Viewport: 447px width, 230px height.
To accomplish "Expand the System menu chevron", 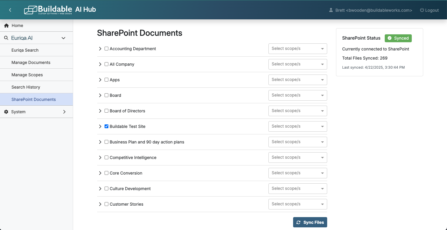I will click(x=64, y=112).
